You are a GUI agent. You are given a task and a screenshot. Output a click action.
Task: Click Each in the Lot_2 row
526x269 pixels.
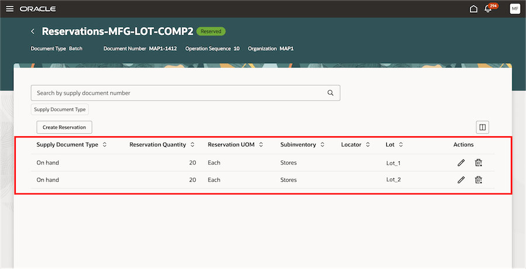[214, 180]
